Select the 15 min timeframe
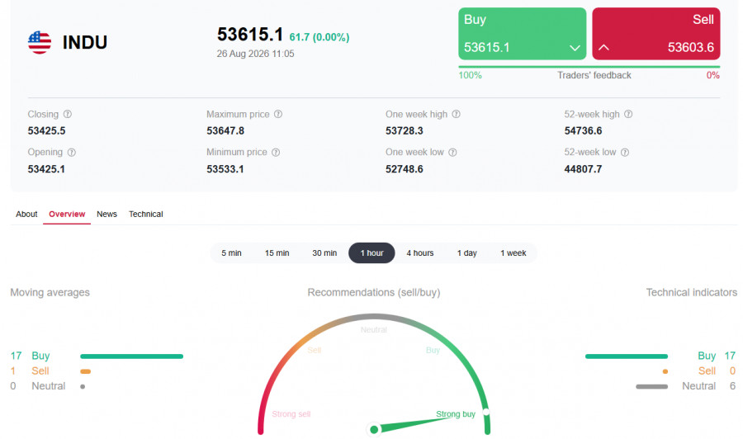The image size is (743, 439). tap(277, 253)
